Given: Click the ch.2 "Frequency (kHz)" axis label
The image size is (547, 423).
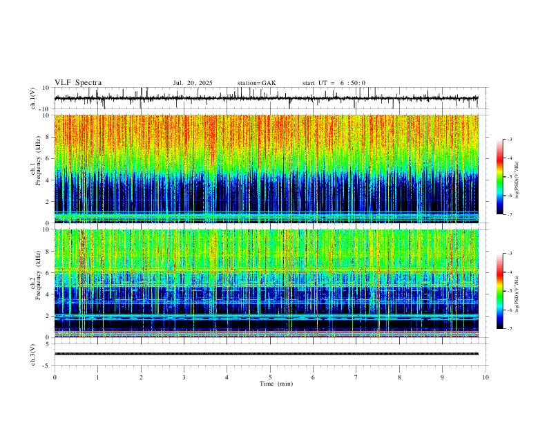Looking at the screenshot, I should [38, 275].
